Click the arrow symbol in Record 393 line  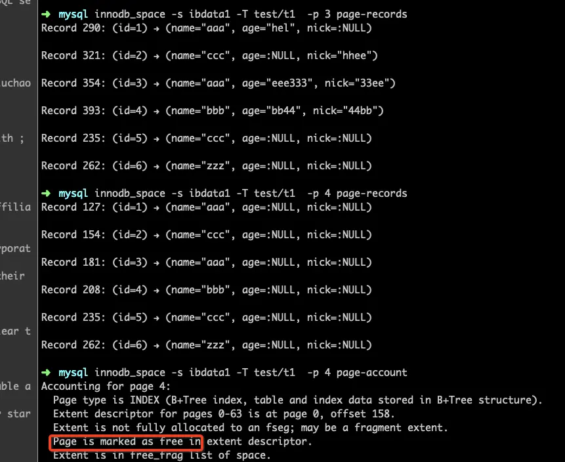[x=156, y=111]
